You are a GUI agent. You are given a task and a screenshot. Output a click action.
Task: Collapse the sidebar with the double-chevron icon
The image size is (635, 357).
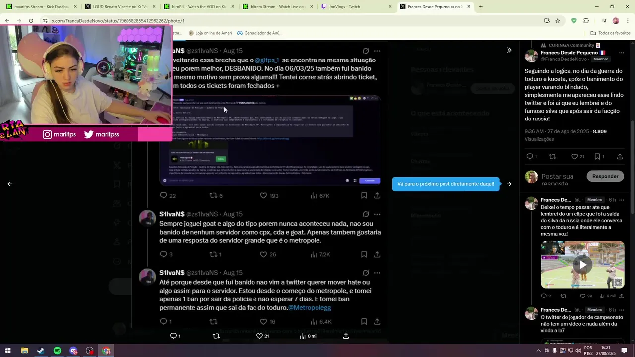(509, 50)
